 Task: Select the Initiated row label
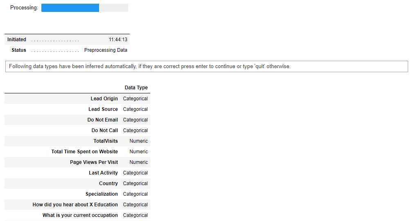point(17,40)
